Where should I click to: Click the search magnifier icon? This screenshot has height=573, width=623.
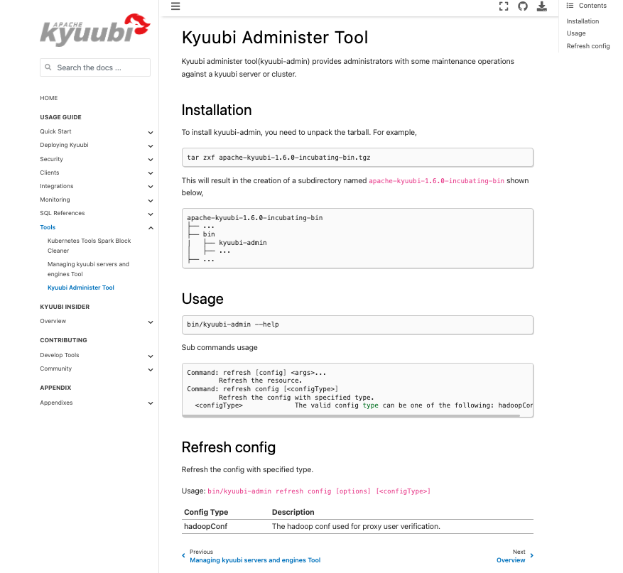click(48, 67)
